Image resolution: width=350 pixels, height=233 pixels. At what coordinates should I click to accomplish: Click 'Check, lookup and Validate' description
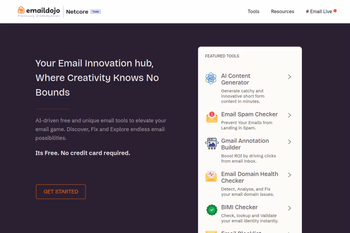pos(250,218)
